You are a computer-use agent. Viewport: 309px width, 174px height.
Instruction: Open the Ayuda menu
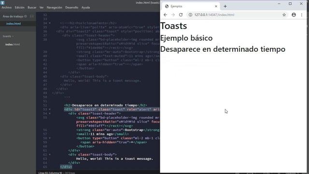pos(86,8)
